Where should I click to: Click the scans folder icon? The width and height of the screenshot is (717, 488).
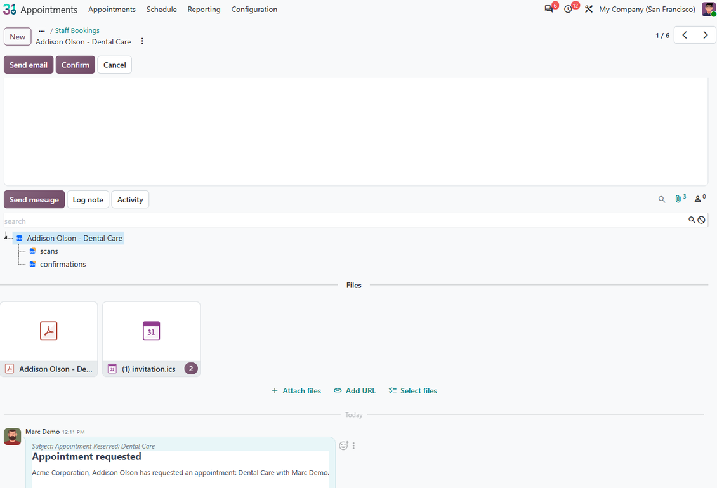(32, 251)
